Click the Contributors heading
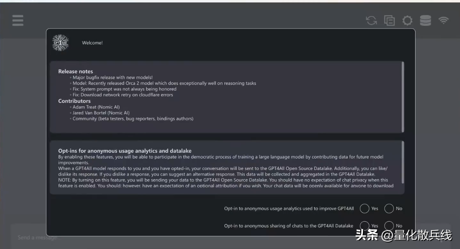The width and height of the screenshot is (460, 249). 74,101
